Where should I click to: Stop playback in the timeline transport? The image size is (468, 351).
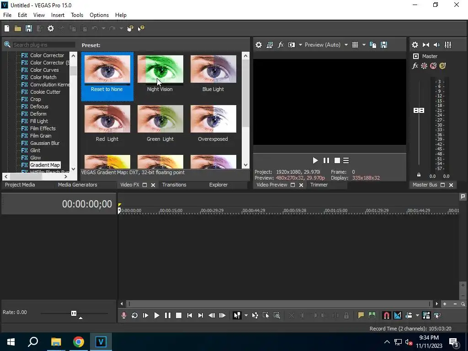point(179,315)
